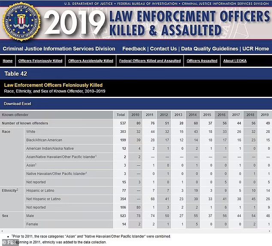Image resolution: width=272 pixels, height=246 pixels.
Task: Open Federal Officers Killed and Assaulted
Action: pos(150,61)
